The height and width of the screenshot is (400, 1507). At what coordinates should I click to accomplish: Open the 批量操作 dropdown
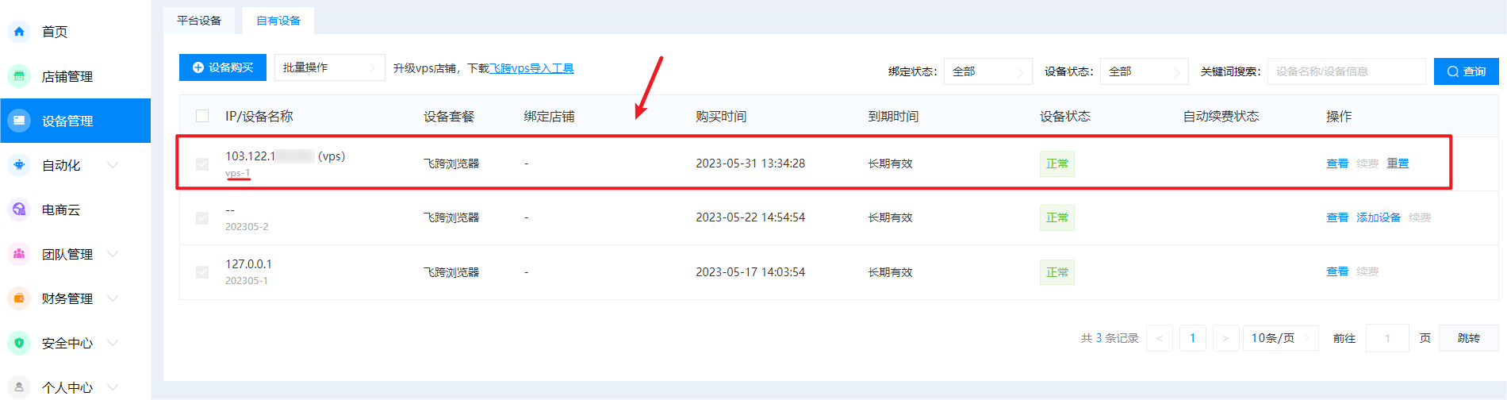tap(329, 67)
